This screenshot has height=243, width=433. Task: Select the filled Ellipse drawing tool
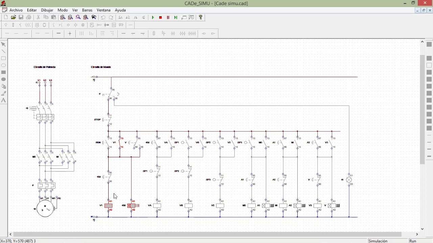coord(4,79)
